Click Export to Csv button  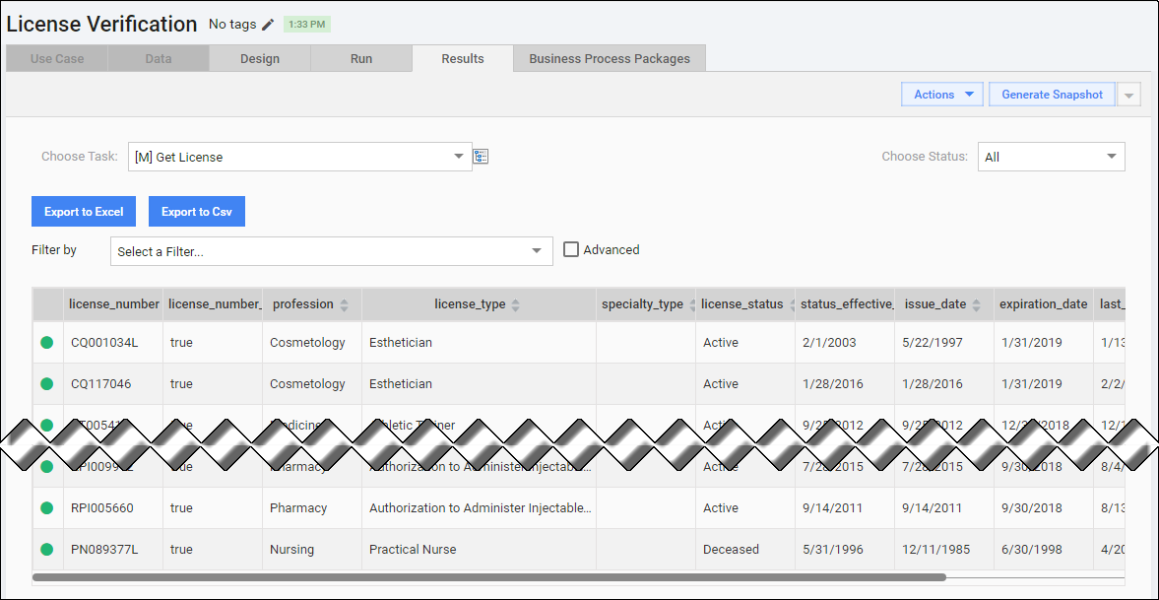point(197,212)
